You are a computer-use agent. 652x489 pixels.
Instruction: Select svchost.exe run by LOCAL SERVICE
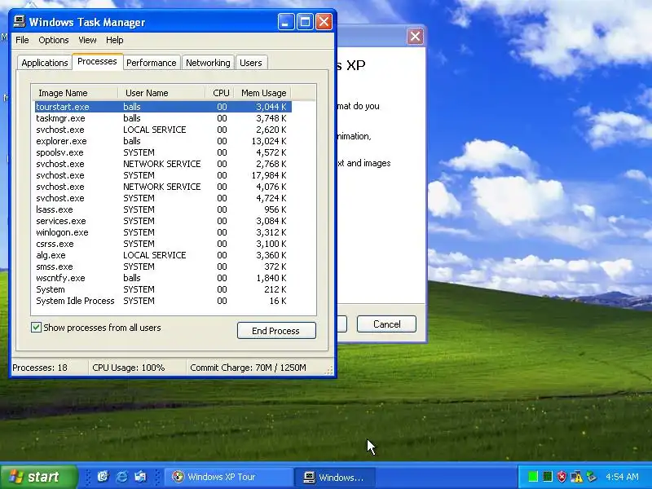[163, 130]
